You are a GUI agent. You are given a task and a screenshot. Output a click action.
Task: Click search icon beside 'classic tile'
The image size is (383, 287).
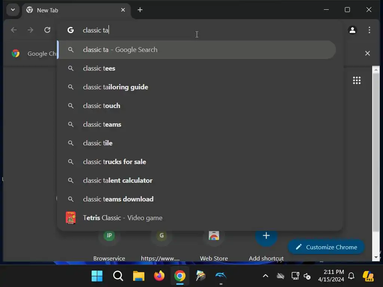(71, 143)
